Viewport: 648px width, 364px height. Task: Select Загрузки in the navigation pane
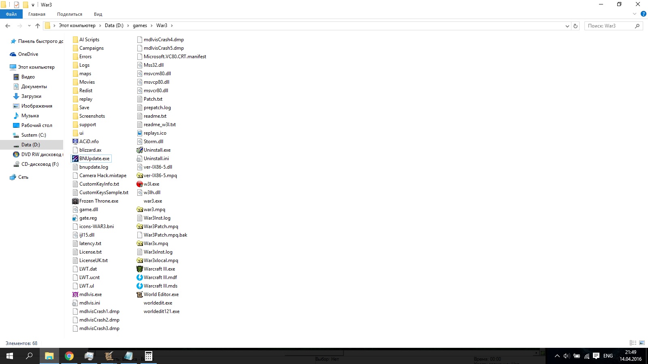[31, 96]
